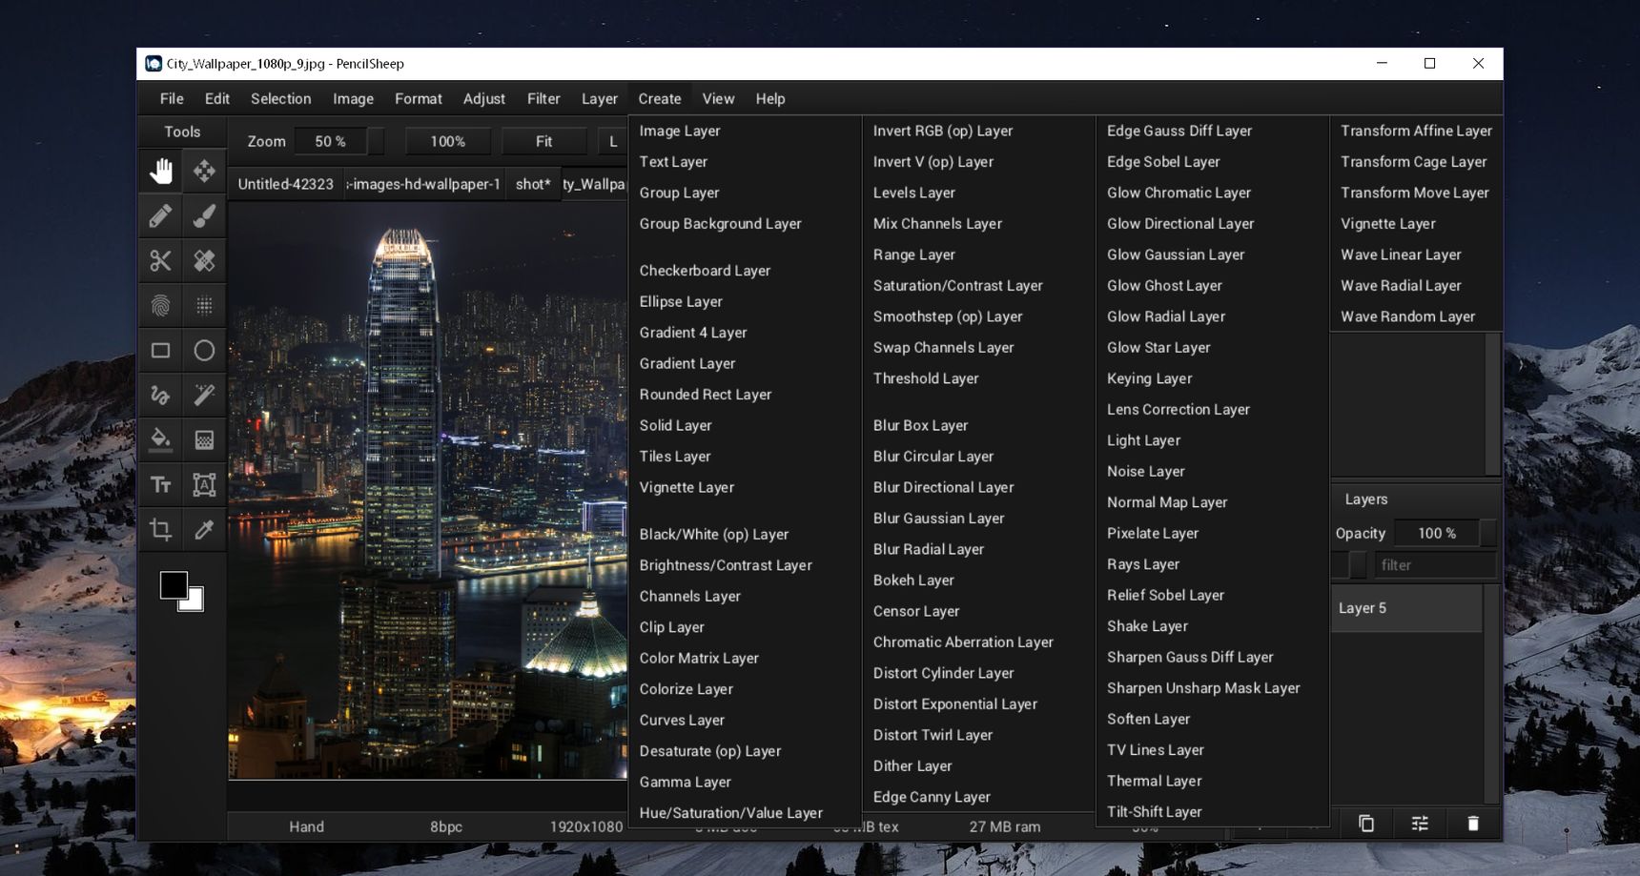Viewport: 1640px width, 876px height.
Task: Select the Ellipse selection tool
Action: tap(204, 350)
